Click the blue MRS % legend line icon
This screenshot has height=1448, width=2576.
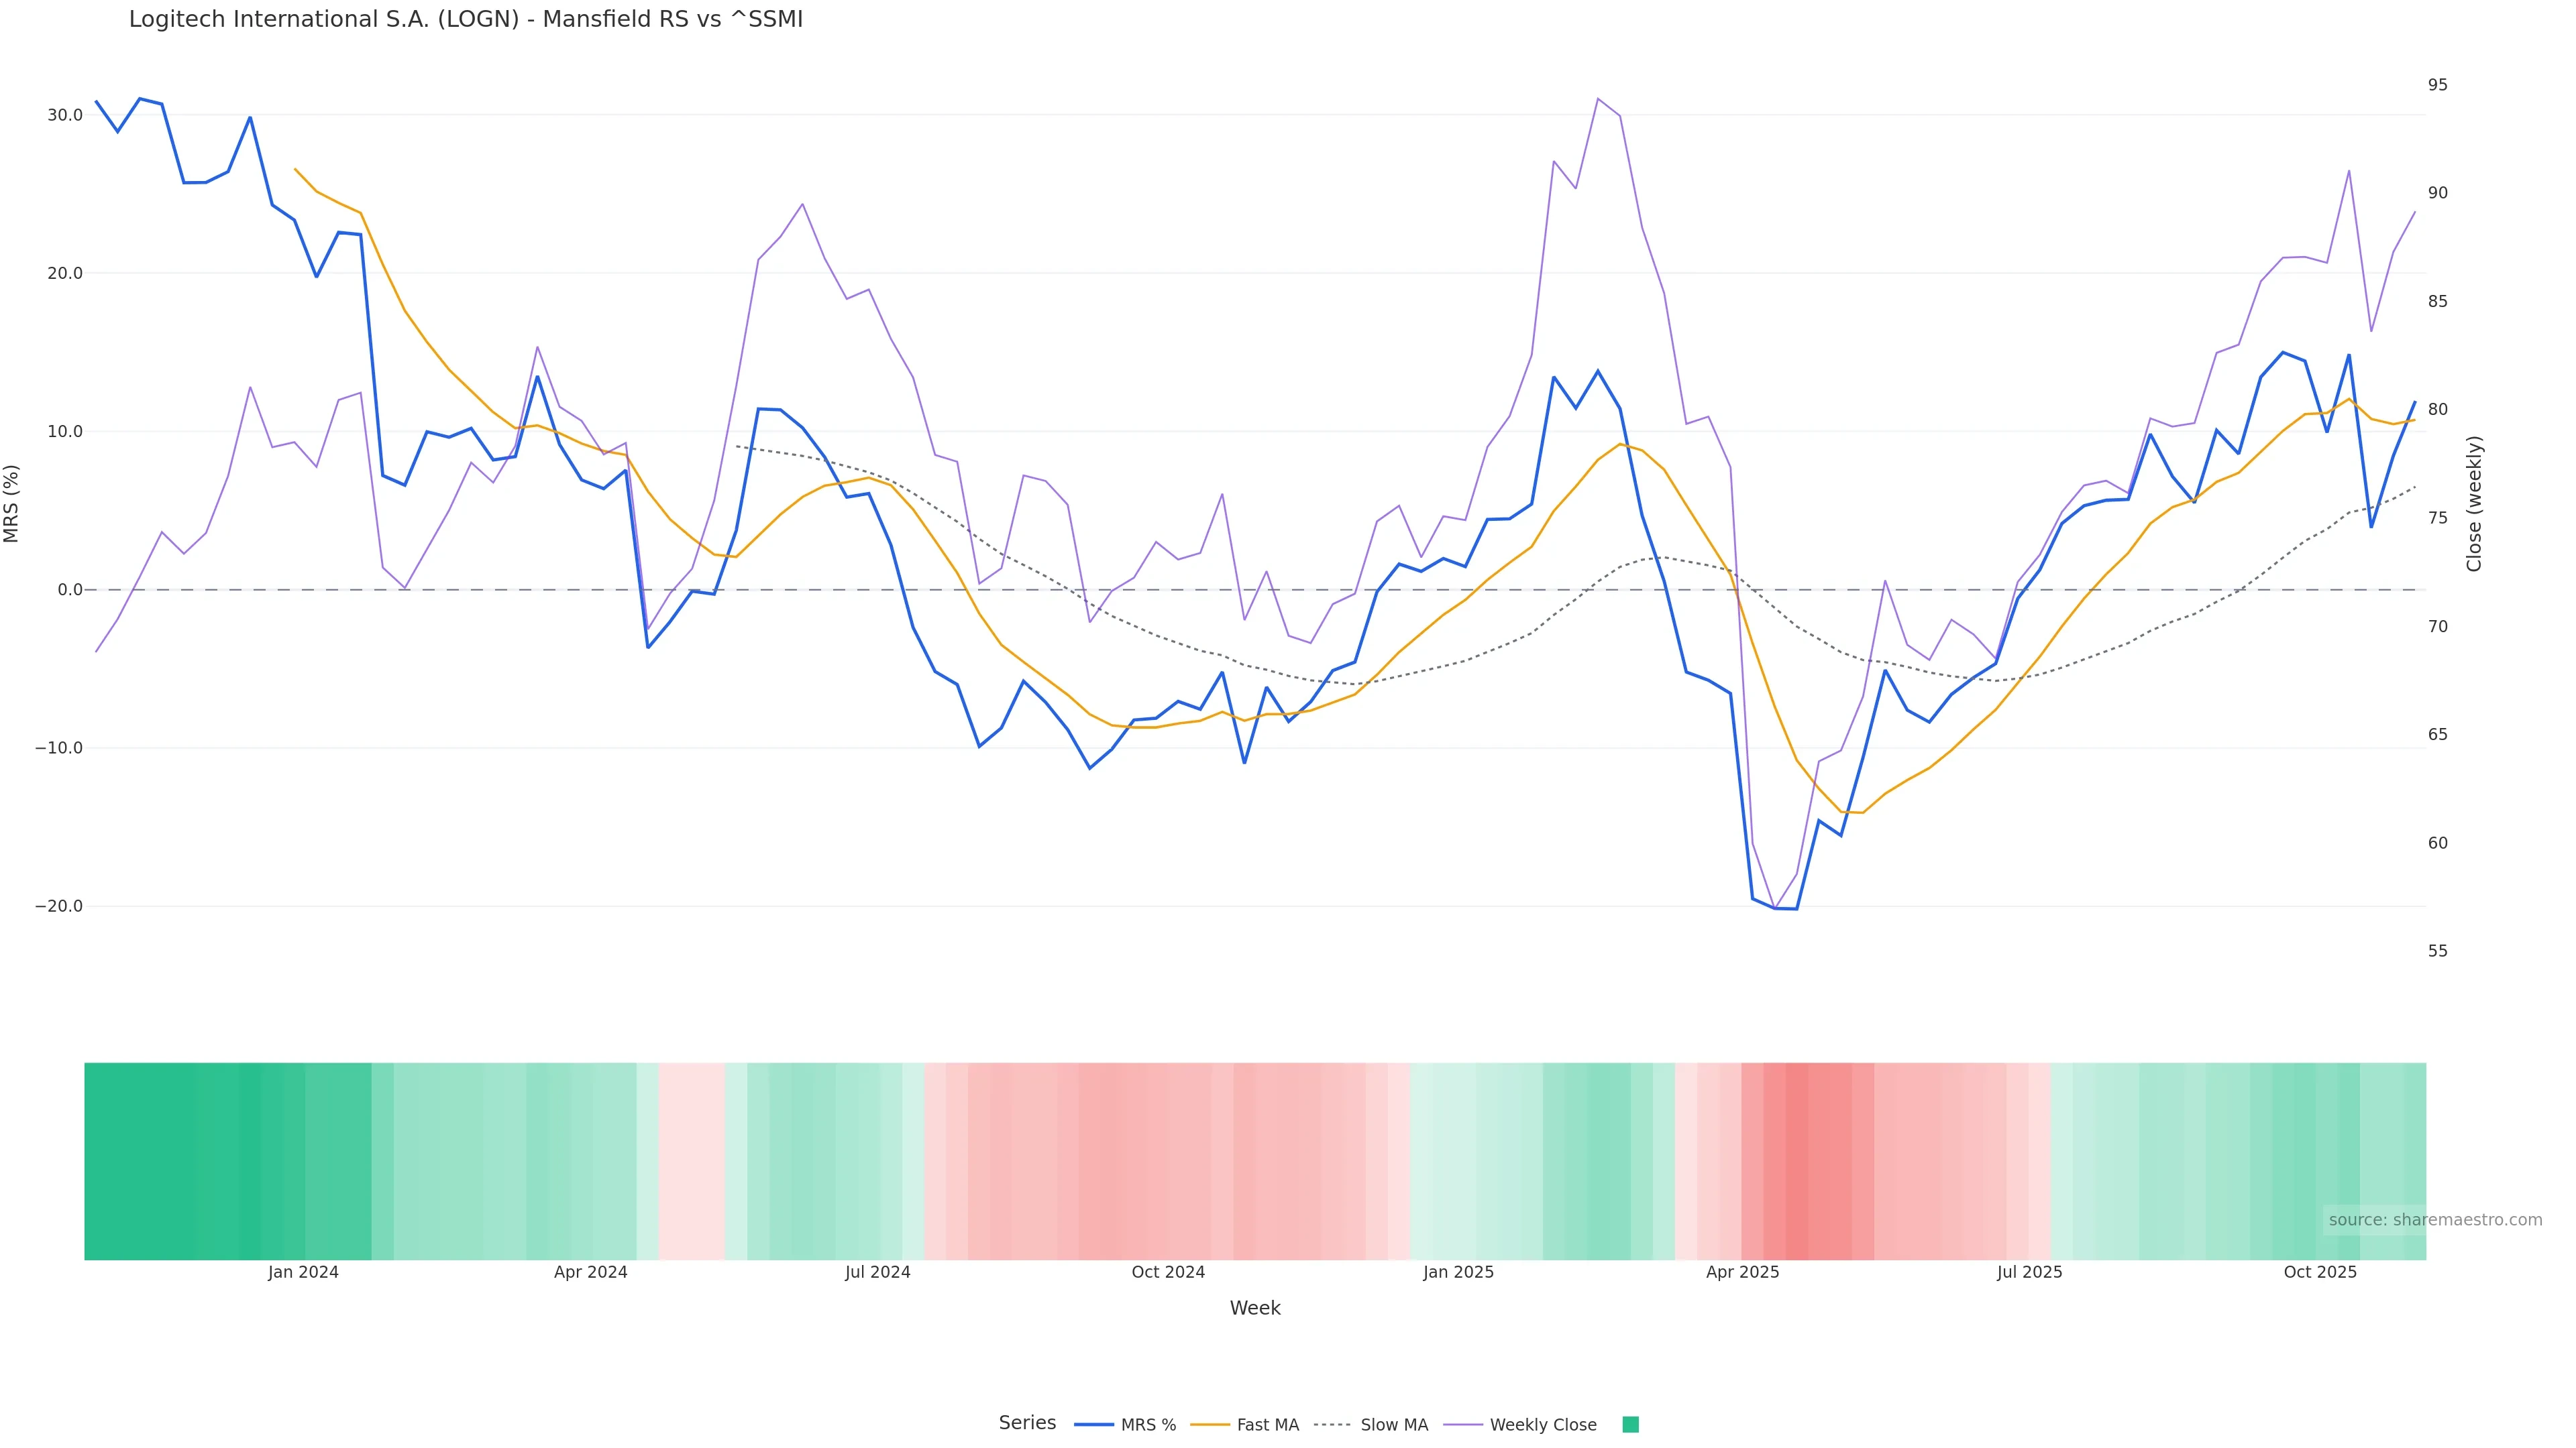(1094, 1425)
